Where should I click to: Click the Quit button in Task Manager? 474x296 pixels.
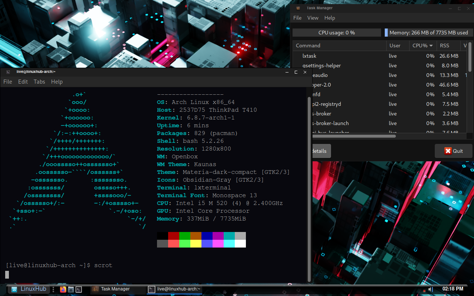(x=454, y=151)
